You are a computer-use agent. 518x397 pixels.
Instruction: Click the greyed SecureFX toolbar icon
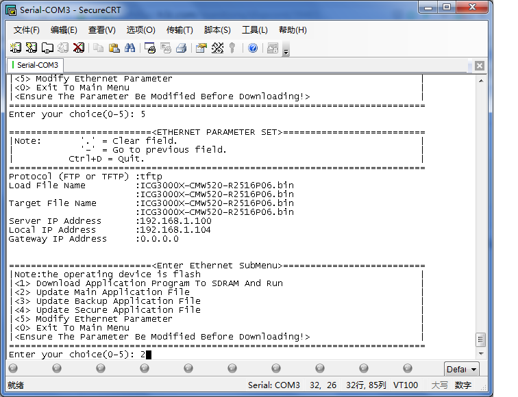coord(273,48)
